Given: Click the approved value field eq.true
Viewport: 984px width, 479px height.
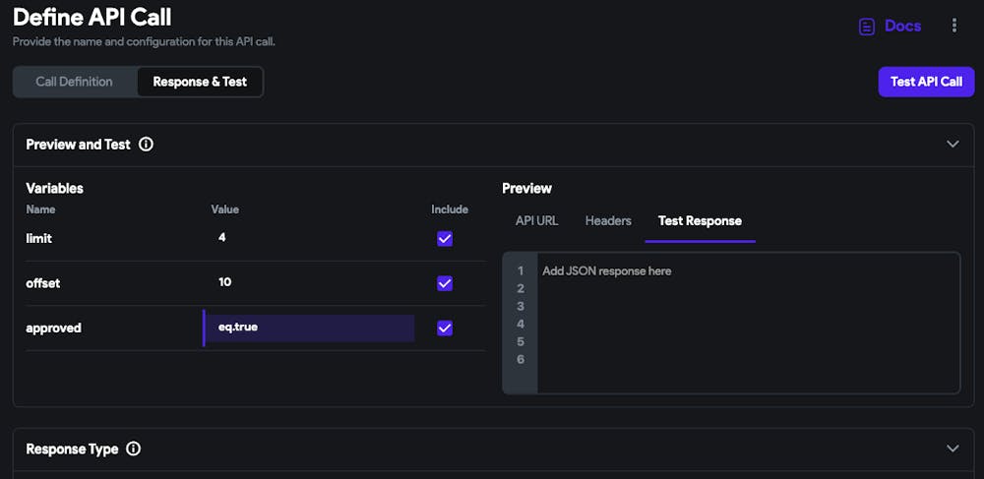Looking at the screenshot, I should (310, 328).
